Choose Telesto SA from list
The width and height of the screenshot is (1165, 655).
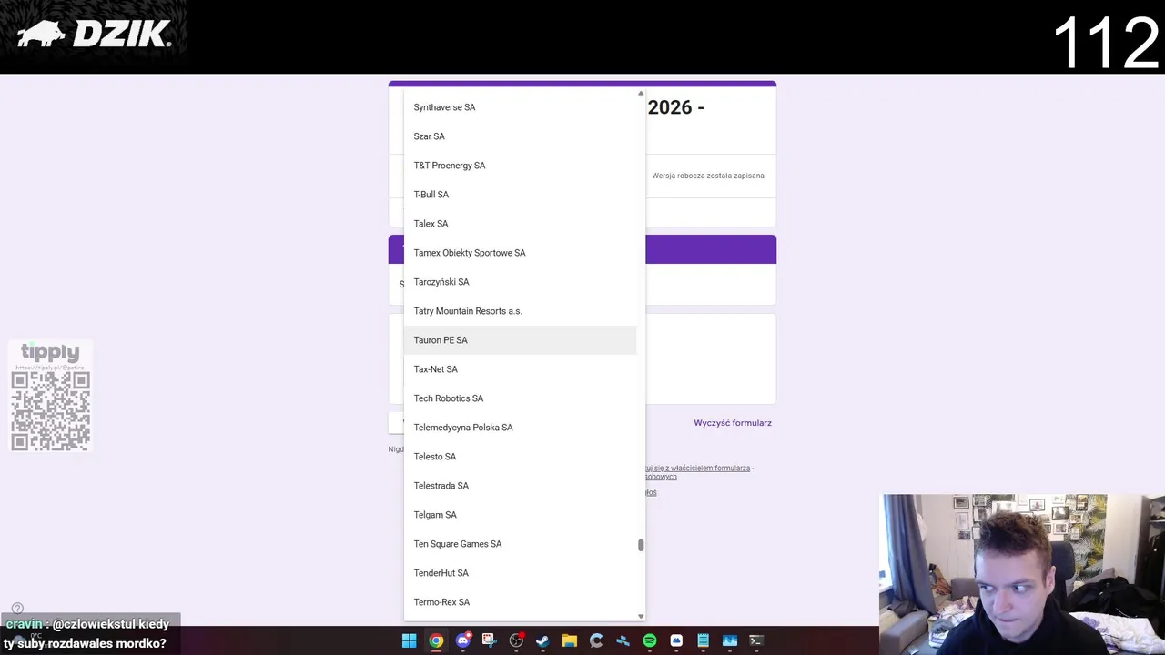[x=520, y=457]
